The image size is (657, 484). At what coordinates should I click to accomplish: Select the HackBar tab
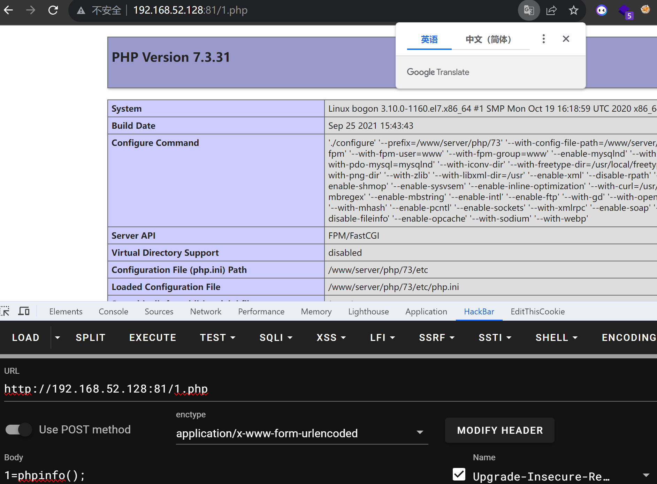[x=479, y=312]
